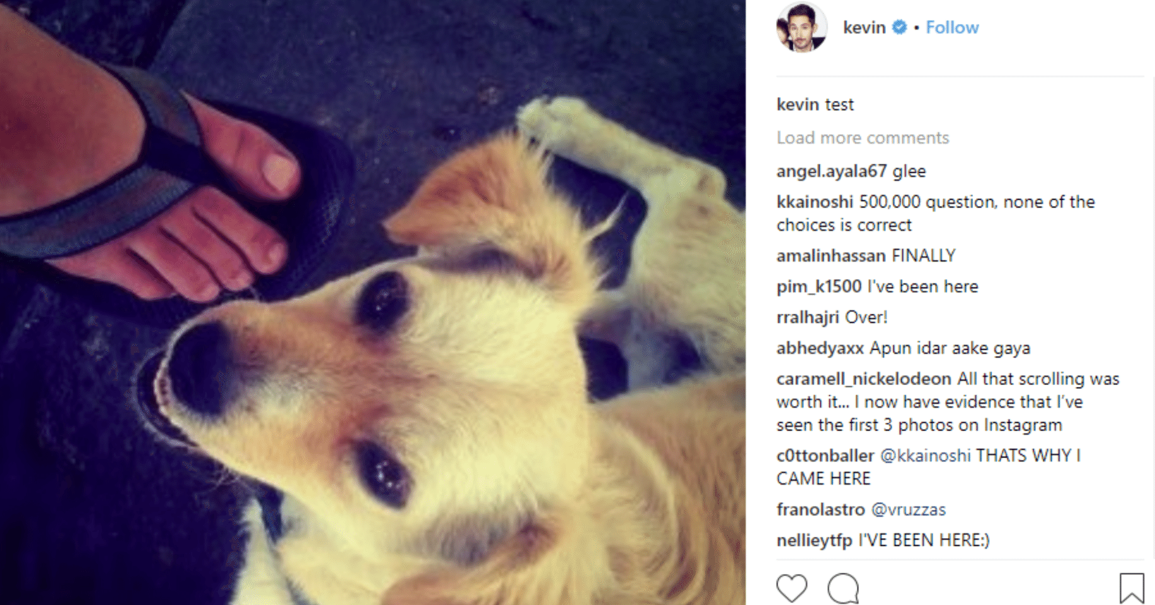Viewport: 1155px width, 605px height.
Task: Load more comments
Action: (x=863, y=137)
